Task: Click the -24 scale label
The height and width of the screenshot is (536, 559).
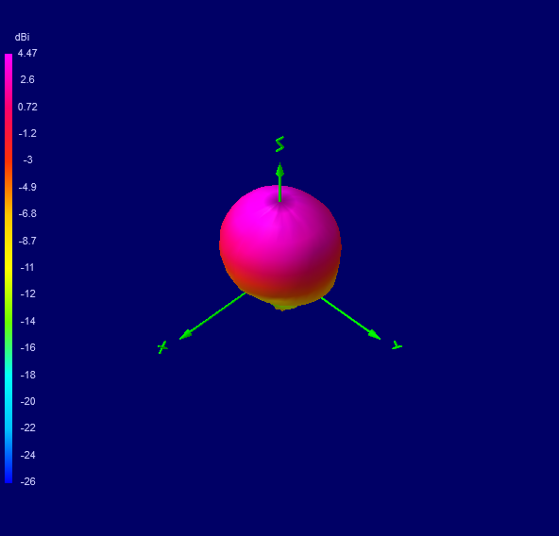Action: 27,455
